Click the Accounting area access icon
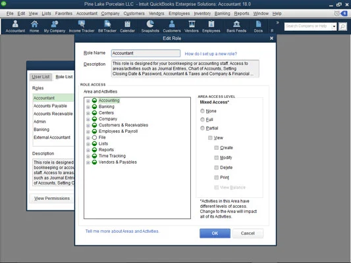 94,101
